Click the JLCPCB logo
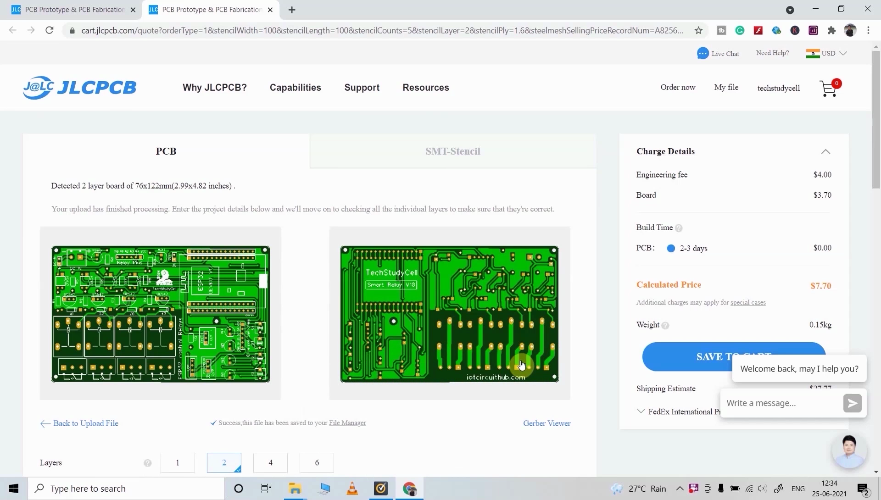The width and height of the screenshot is (881, 500). coord(79,87)
